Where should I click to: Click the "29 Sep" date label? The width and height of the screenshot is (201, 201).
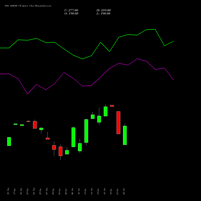point(53,191)
